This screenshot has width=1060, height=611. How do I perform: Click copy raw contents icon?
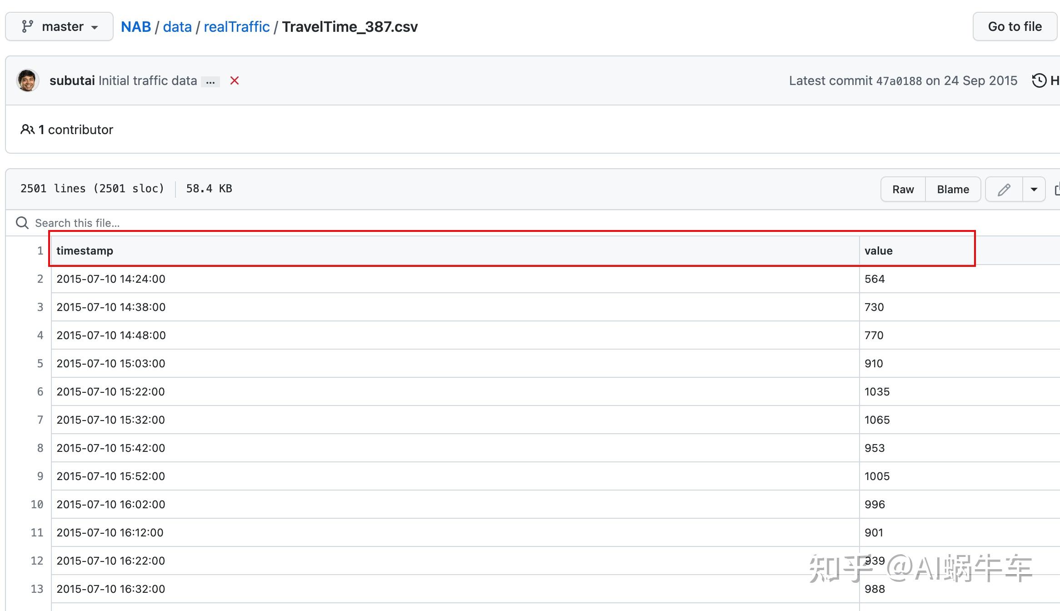tap(1056, 189)
